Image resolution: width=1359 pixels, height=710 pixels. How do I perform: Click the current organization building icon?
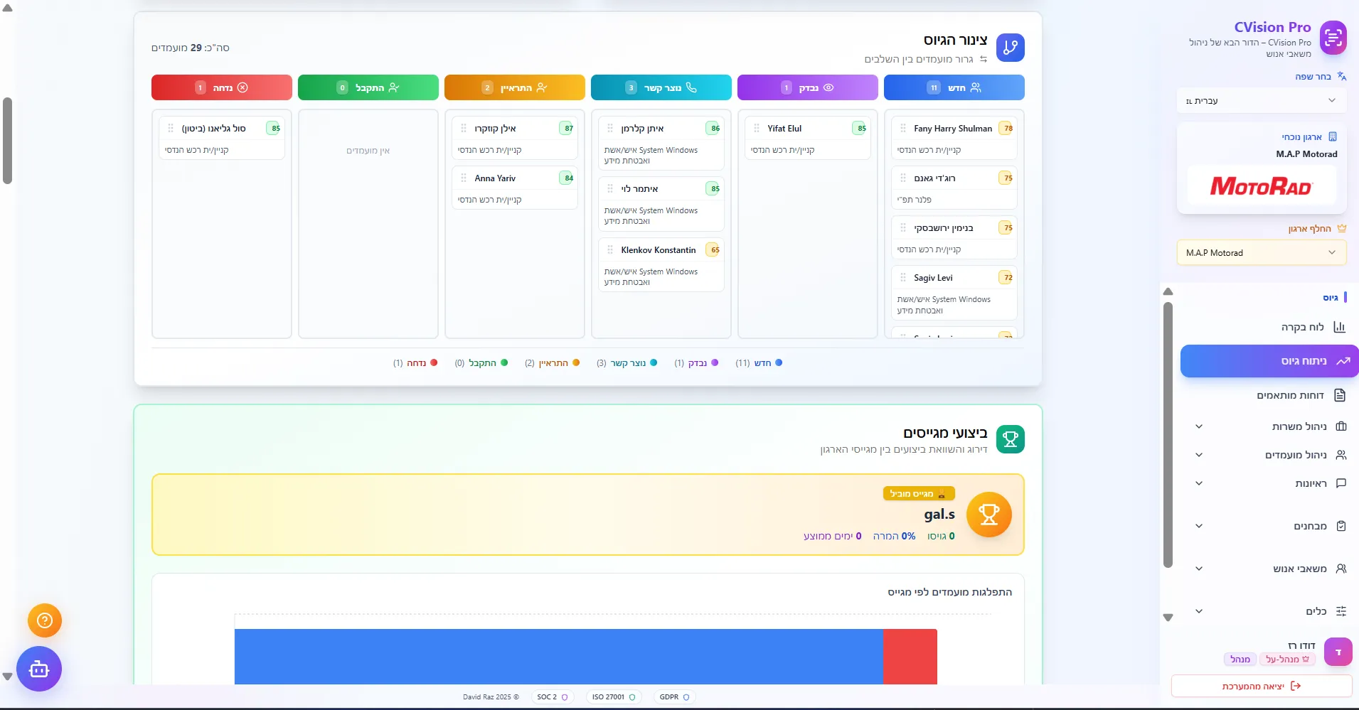(1333, 136)
